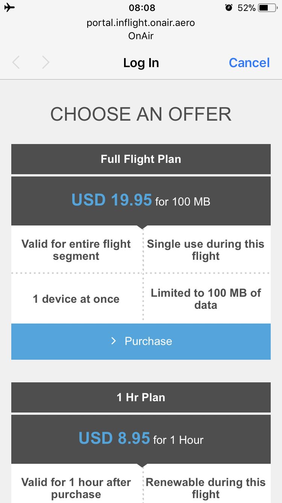Tap the '1 device at once' cell
This screenshot has width=282, height=503.
point(76,299)
